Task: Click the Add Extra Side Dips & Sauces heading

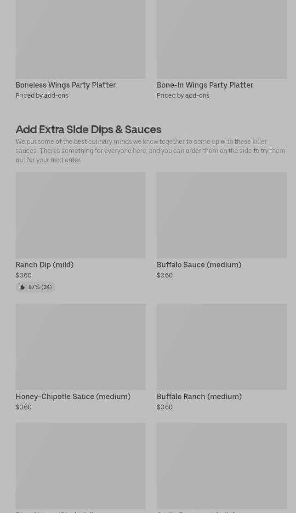Action: coord(88,130)
